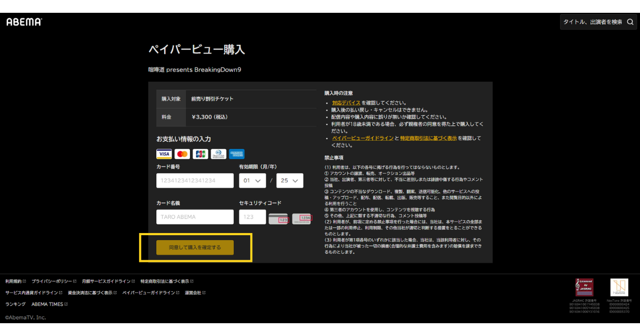The image size is (640, 336).
Task: Click the 3-digit security code card illustration
Action: [278, 219]
